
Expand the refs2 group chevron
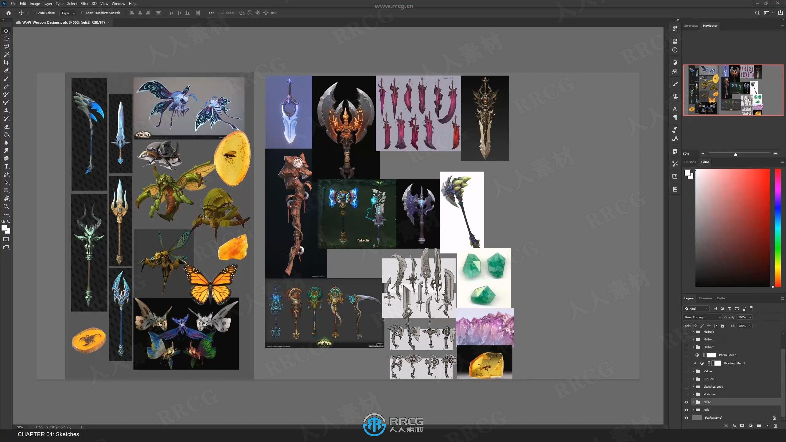pos(693,402)
